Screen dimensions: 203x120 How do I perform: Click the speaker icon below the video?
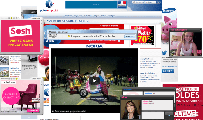click(x=52, y=111)
